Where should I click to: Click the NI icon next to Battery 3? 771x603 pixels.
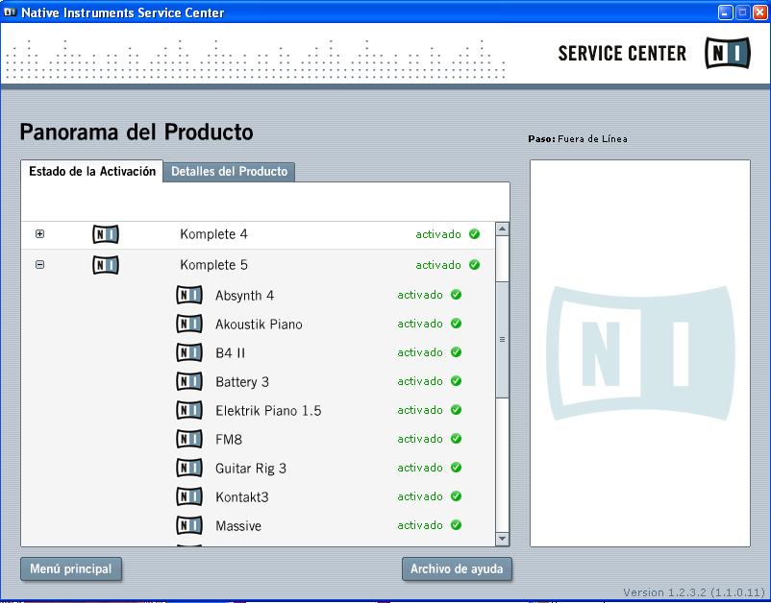coord(189,381)
